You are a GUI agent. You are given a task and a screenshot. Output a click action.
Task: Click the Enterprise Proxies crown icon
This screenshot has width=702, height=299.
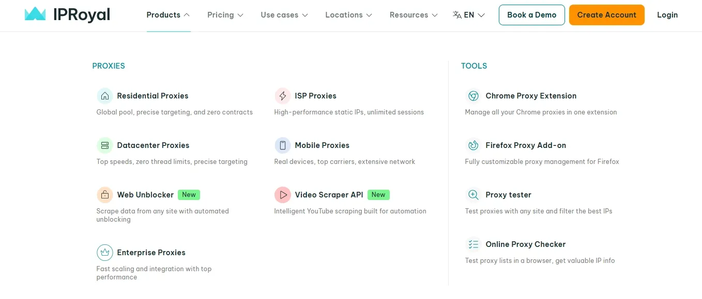(x=105, y=253)
